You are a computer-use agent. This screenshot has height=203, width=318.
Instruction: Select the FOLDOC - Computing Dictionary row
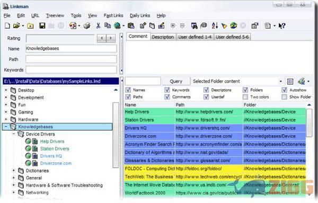pos(215,169)
